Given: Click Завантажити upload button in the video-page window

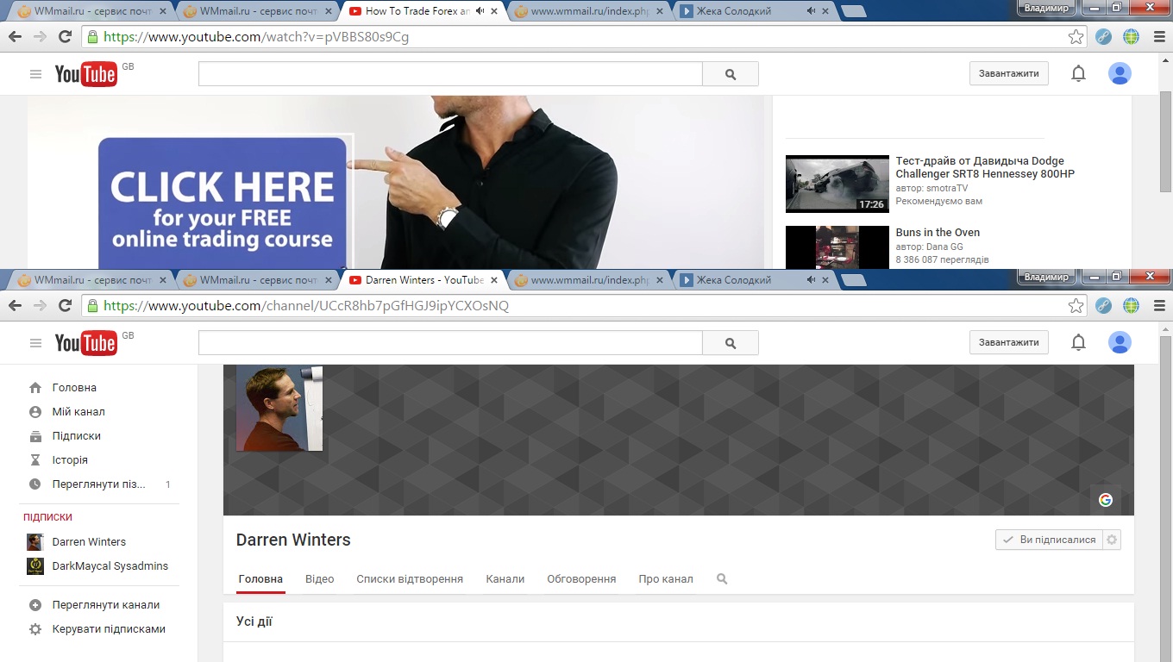Looking at the screenshot, I should pos(1009,74).
